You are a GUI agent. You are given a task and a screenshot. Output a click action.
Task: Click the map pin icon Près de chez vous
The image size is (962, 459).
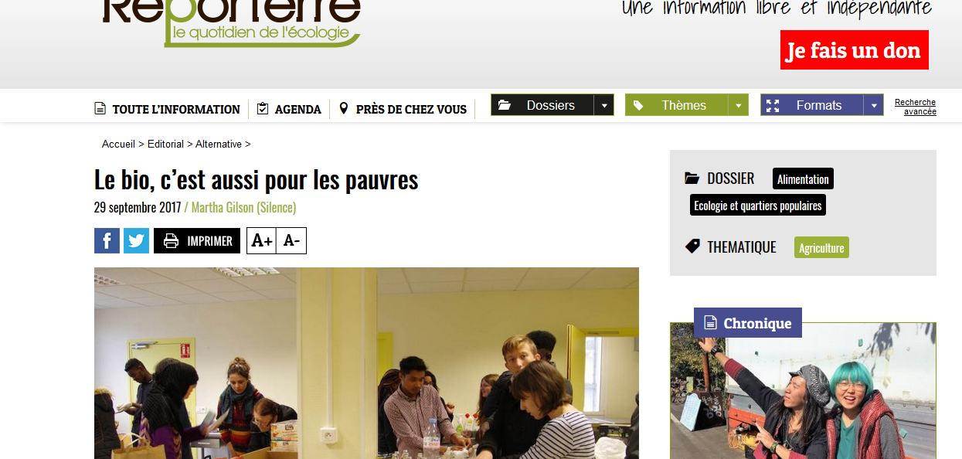(344, 108)
